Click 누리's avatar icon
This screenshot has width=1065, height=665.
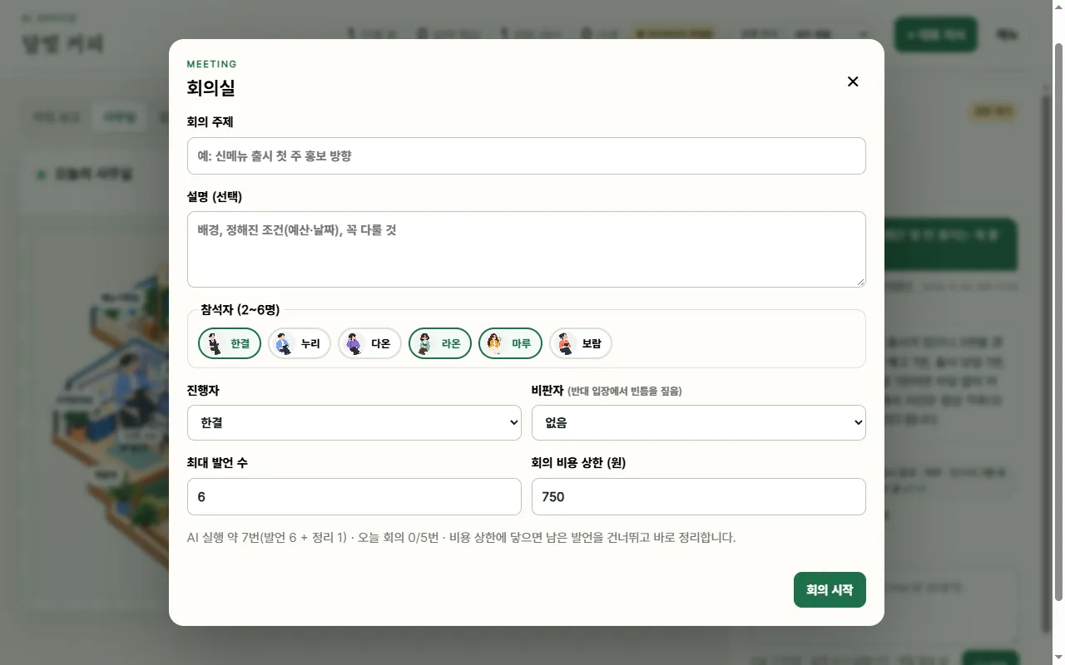pos(285,343)
